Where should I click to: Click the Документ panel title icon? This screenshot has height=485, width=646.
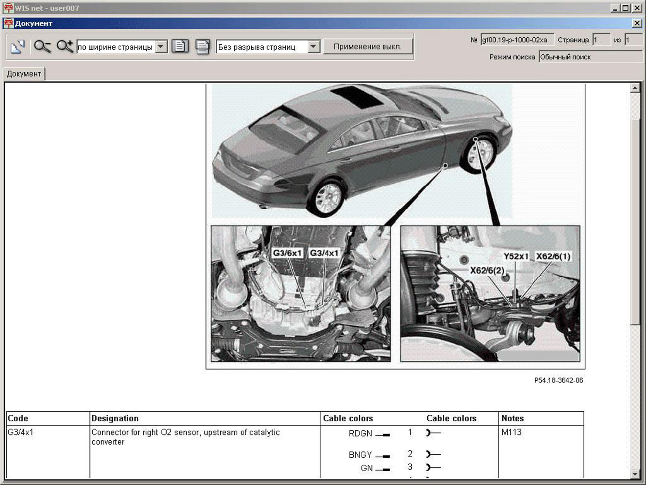click(8, 23)
